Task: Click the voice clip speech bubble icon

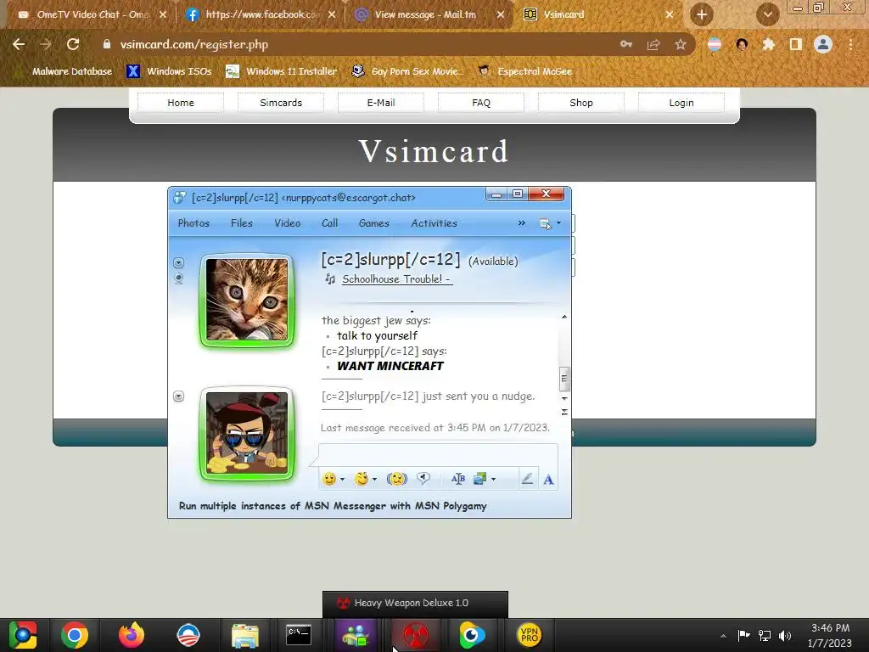Action: pos(423,479)
